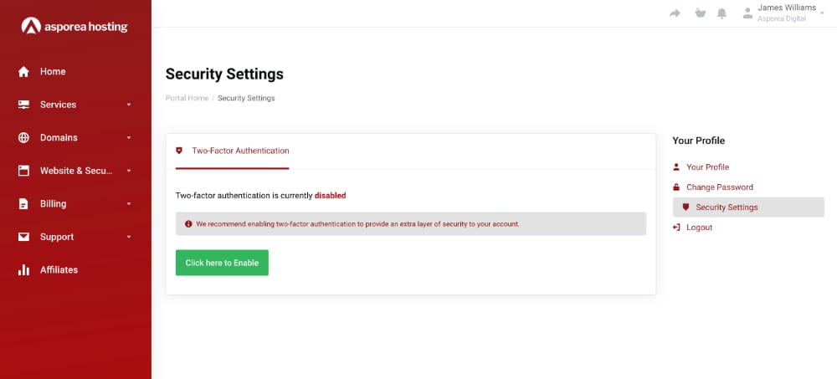The height and width of the screenshot is (379, 837).
Task: Click the user avatar icon in header
Action: 747,13
